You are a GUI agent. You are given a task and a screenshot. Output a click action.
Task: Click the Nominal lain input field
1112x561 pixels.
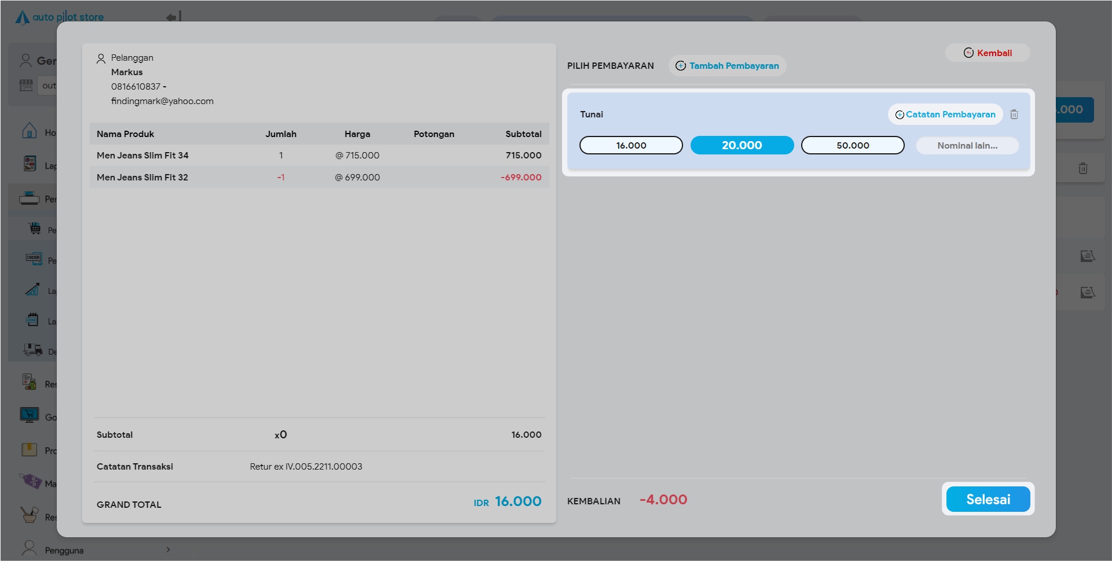[967, 146]
